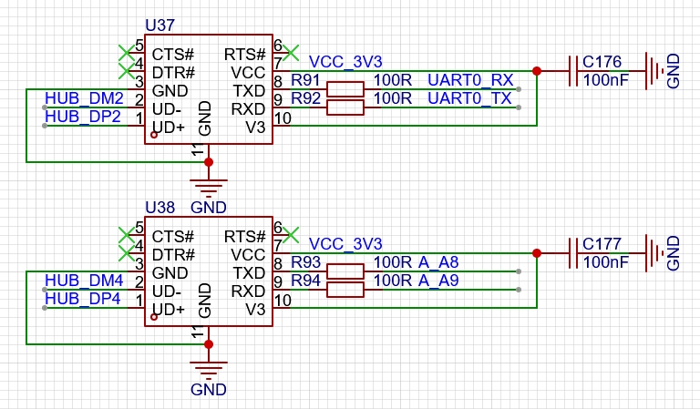Viewport: 700px width, 409px height.
Task: Click the junction dot left of C177
Action: (x=536, y=253)
